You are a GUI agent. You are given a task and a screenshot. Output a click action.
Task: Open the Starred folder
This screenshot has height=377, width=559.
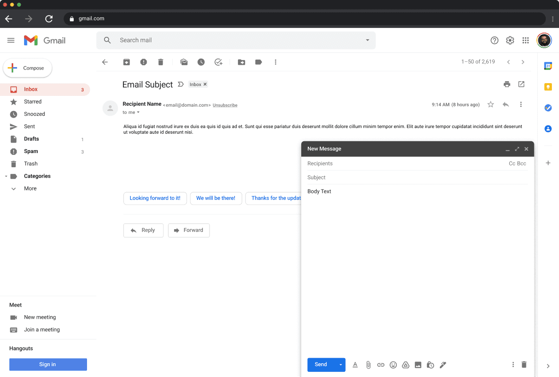[45, 102]
